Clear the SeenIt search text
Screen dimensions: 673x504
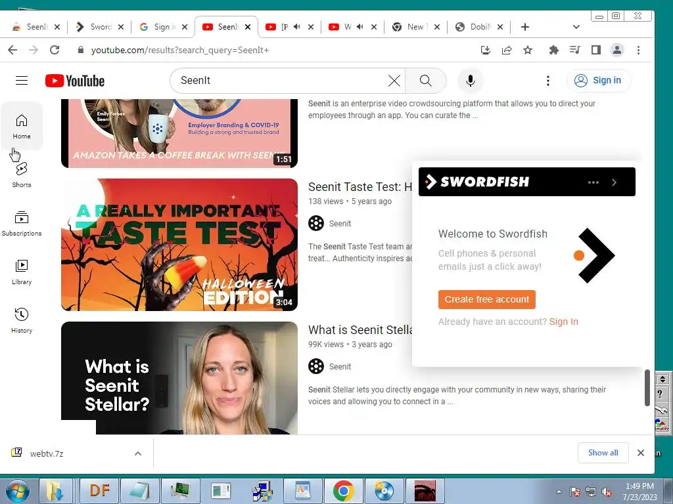click(x=394, y=81)
